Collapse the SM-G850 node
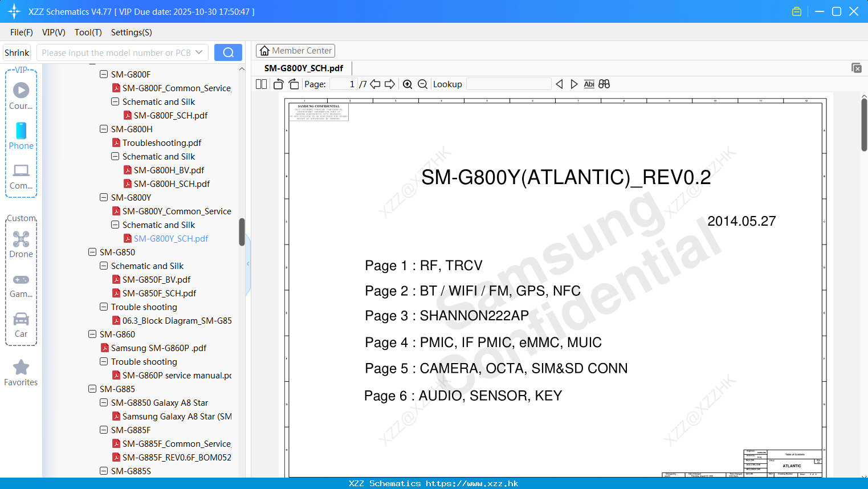 92,252
